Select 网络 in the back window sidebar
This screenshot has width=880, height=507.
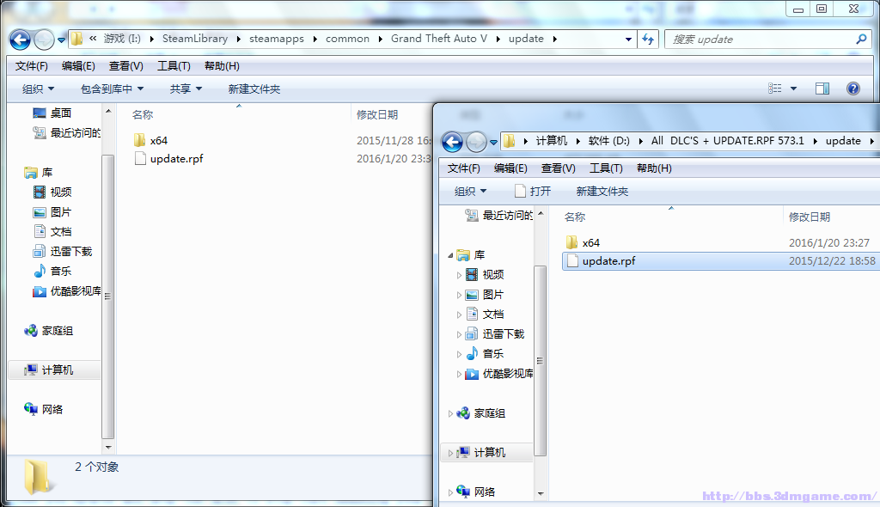pos(43,409)
